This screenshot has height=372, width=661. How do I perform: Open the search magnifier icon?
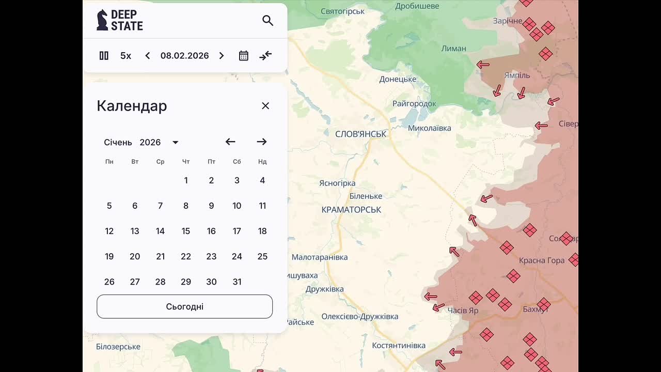pyautogui.click(x=267, y=21)
